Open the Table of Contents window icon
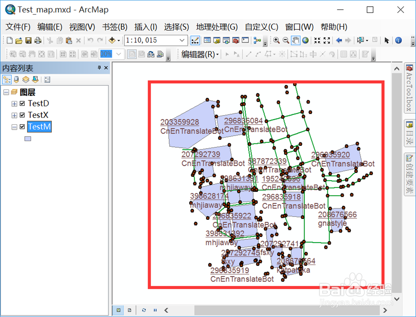This screenshot has height=317, width=416. pos(207,40)
